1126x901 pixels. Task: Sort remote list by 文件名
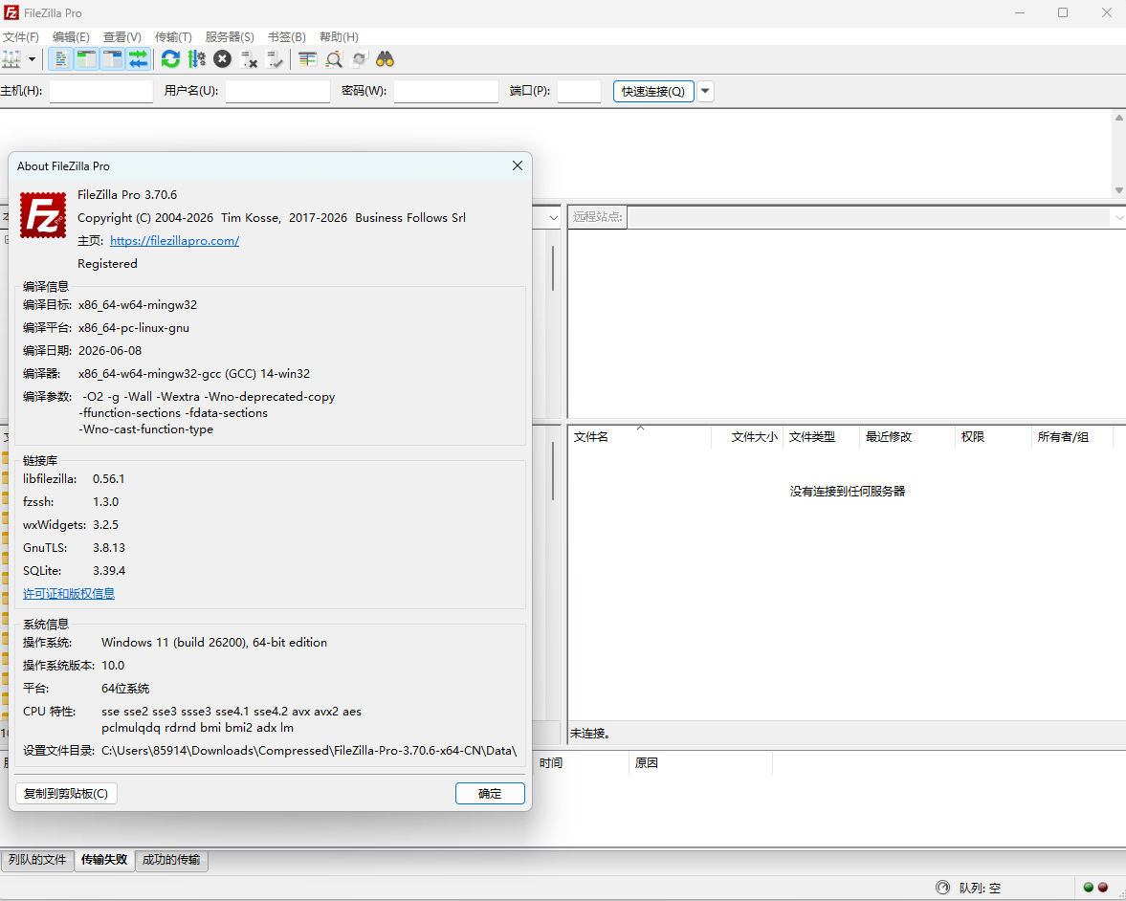point(640,436)
